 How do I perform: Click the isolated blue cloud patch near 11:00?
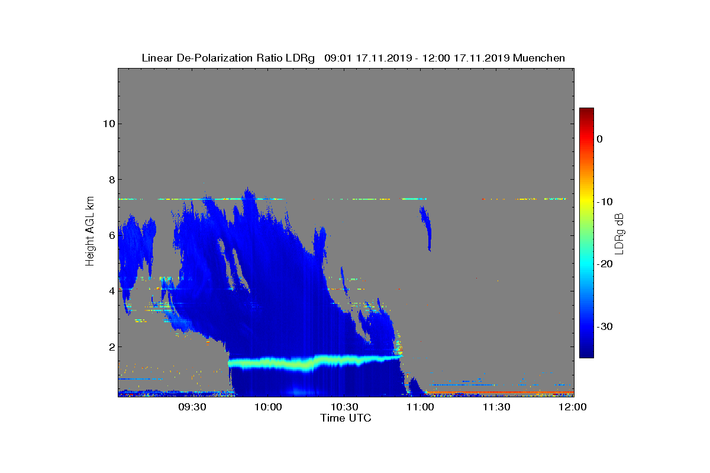pos(425,227)
